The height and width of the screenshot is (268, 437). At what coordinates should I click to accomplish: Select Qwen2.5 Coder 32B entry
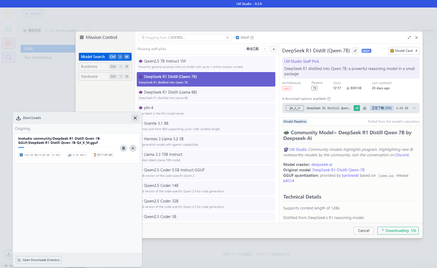coord(209,204)
